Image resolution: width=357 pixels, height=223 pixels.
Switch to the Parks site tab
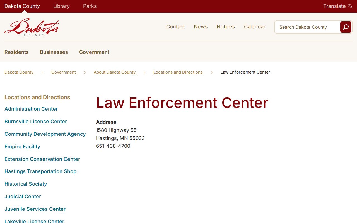[90, 6]
